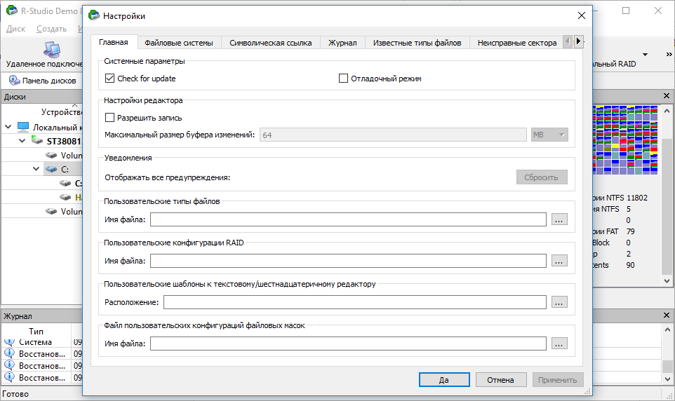Open the MB unit dropdown
The width and height of the screenshot is (675, 401).
click(x=549, y=135)
